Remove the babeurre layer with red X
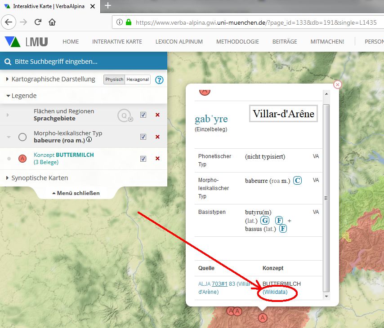This screenshot has width=384, height=328. pos(157,137)
